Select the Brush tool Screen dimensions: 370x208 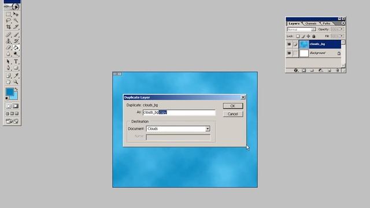16,35
